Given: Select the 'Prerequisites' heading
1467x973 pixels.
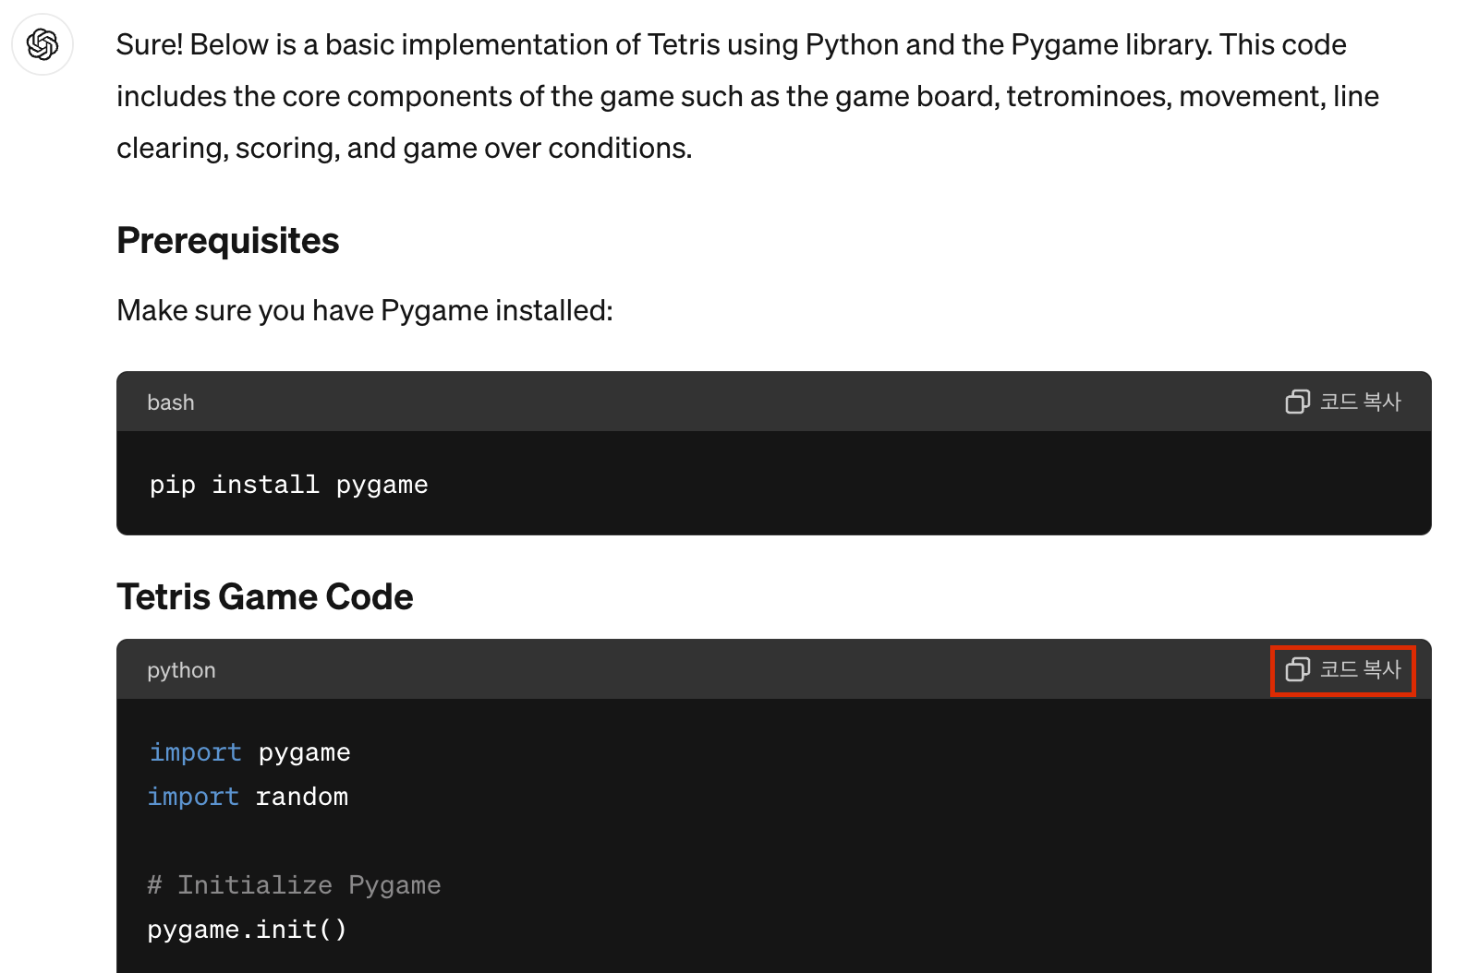Looking at the screenshot, I should coord(227,241).
